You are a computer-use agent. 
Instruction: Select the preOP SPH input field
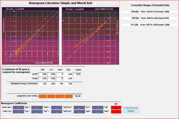point(43,74)
